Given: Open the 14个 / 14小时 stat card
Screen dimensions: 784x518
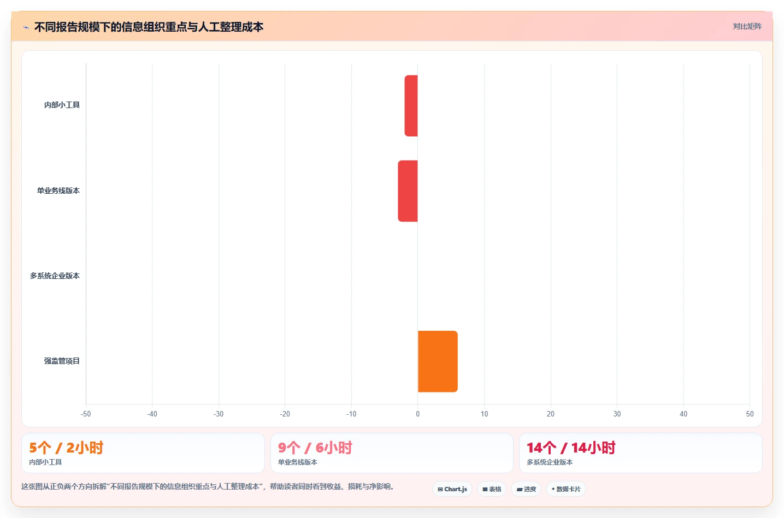Looking at the screenshot, I should (640, 453).
